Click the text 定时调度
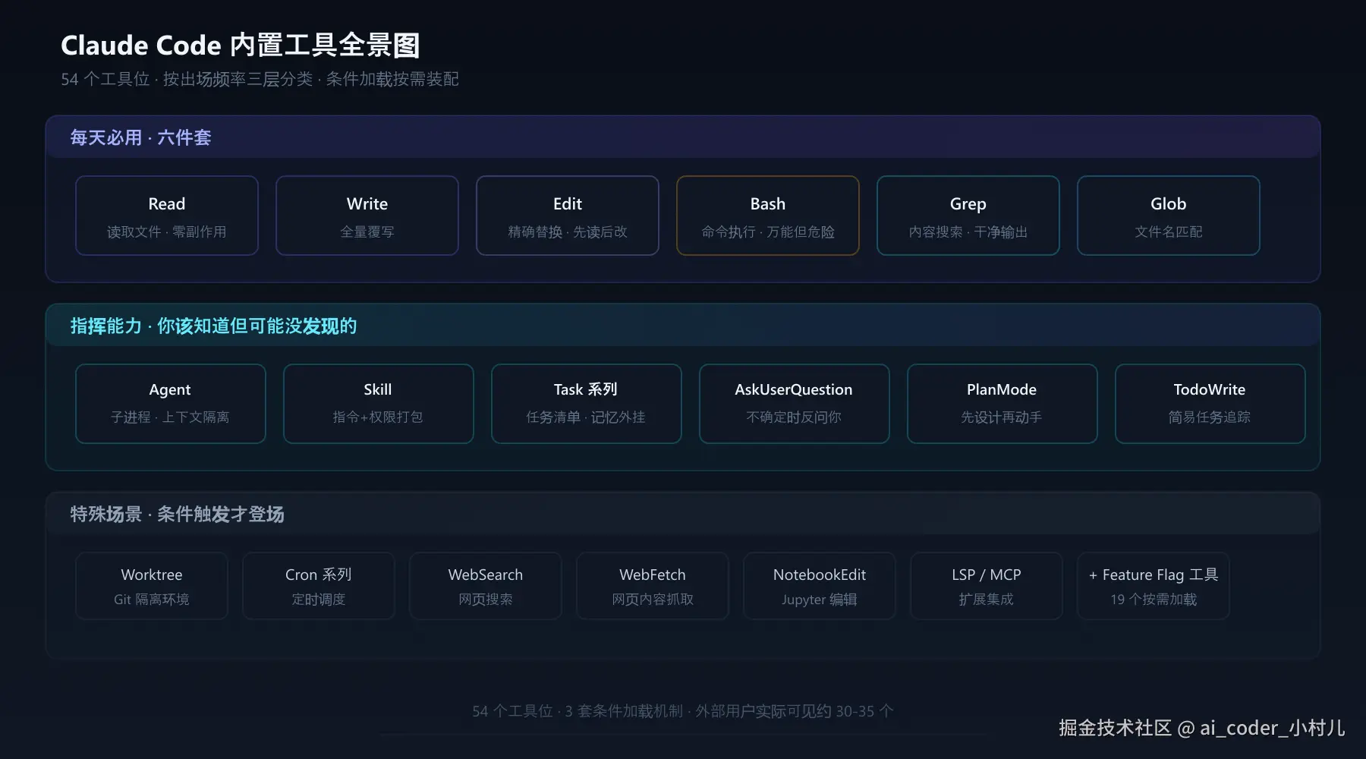Viewport: 1366px width, 759px height. [x=319, y=599]
